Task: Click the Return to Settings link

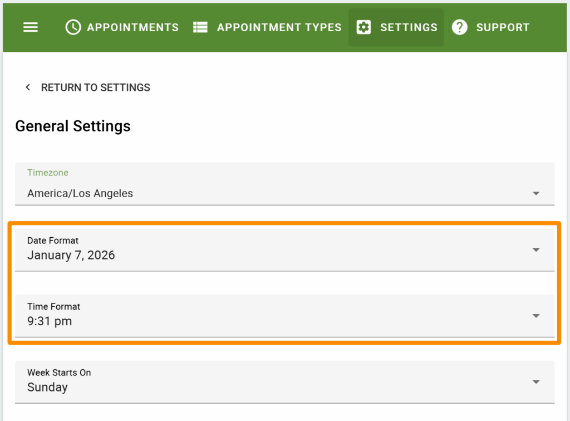Action: tap(95, 87)
